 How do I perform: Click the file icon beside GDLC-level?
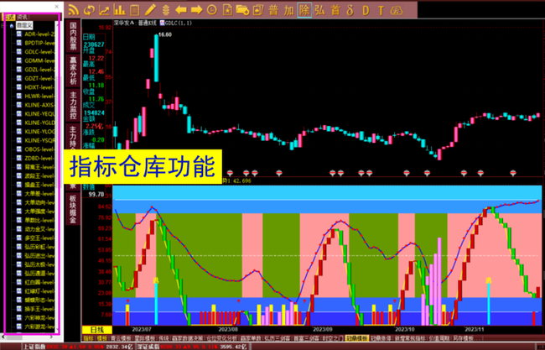(x=19, y=52)
